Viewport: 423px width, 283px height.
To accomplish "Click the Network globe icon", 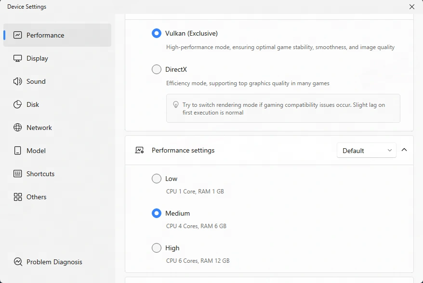I will coord(18,128).
